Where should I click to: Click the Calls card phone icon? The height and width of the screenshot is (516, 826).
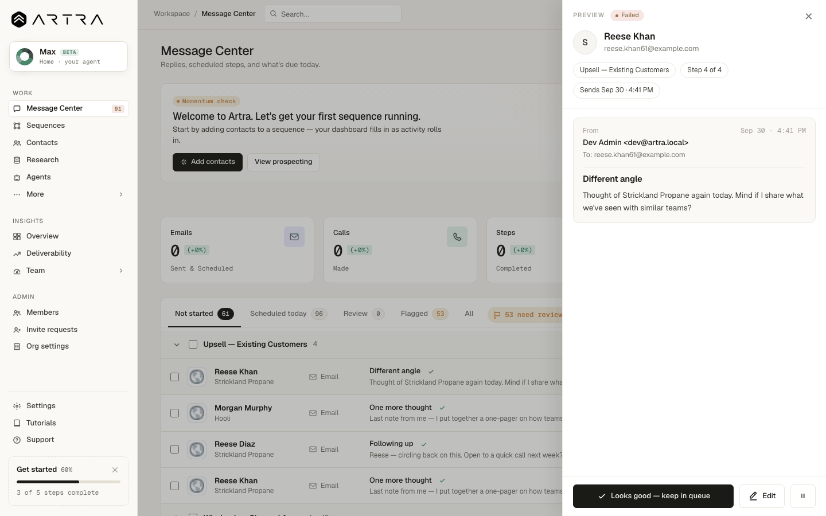[457, 237]
